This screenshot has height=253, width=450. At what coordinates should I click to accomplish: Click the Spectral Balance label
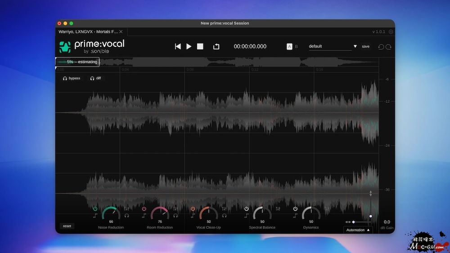(262, 227)
